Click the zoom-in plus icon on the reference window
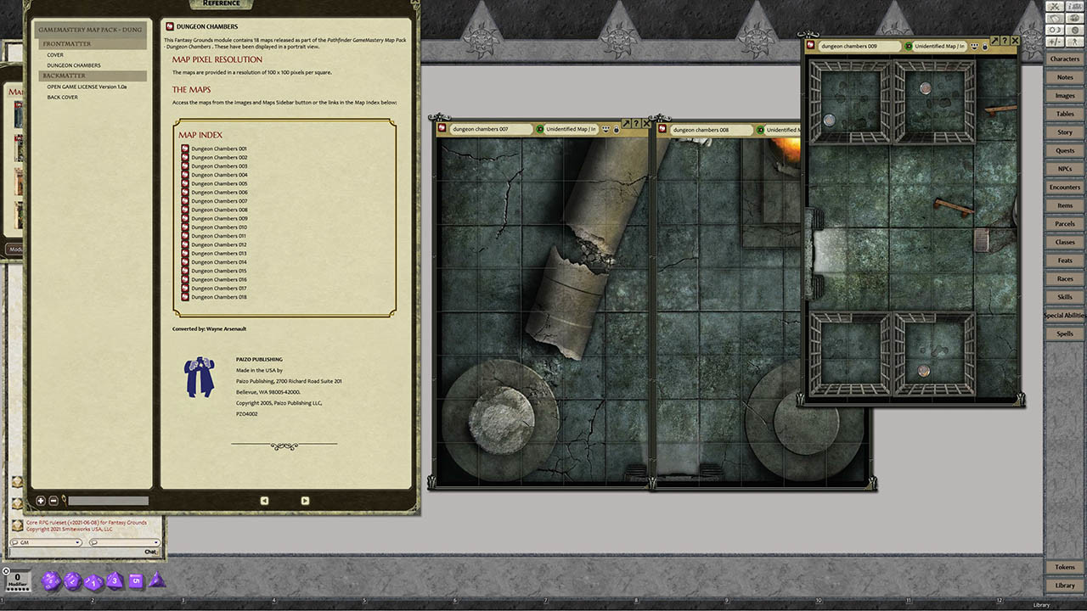This screenshot has width=1087, height=611. 40,501
